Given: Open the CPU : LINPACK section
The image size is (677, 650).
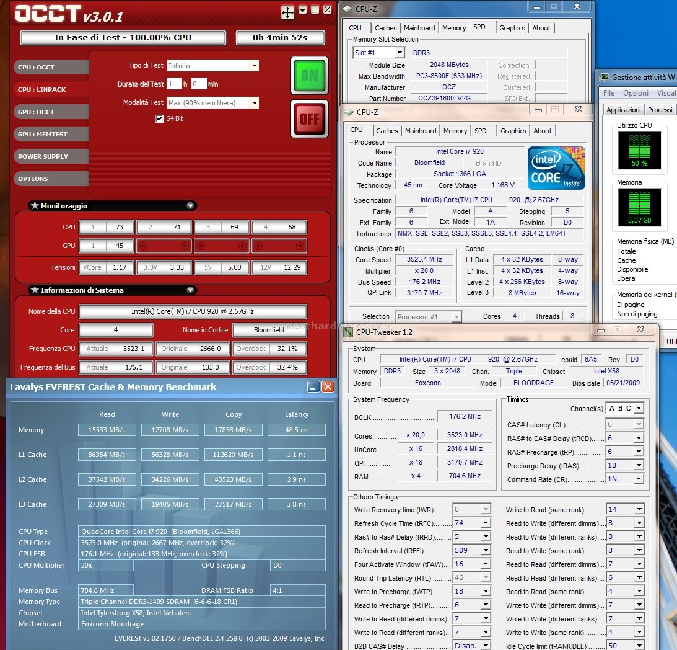Looking at the screenshot, I should pyautogui.click(x=51, y=89).
